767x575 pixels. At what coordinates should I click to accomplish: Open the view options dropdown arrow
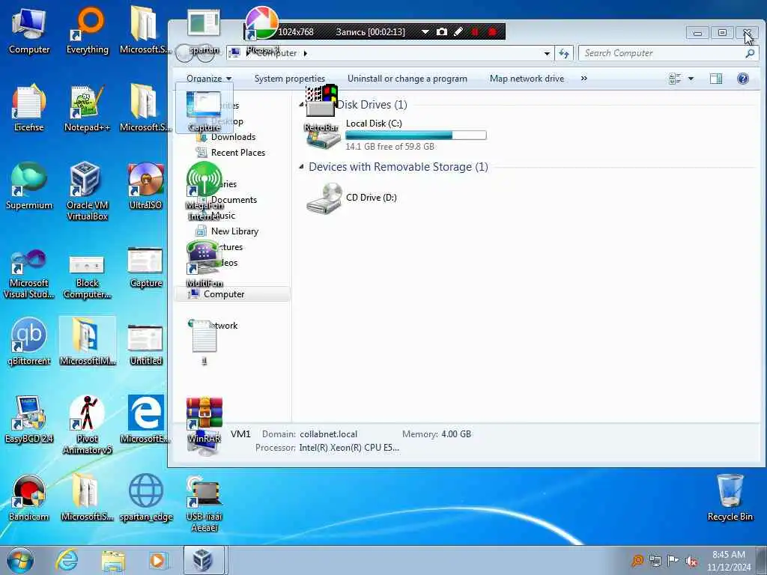691,78
